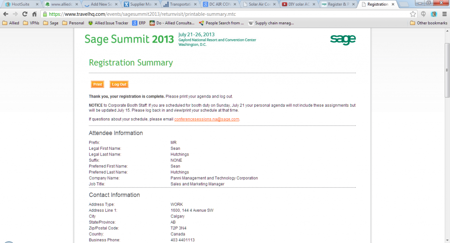This screenshot has height=243, width=450.
Task: Switch to the www.alliedc tab
Action: 62,4
